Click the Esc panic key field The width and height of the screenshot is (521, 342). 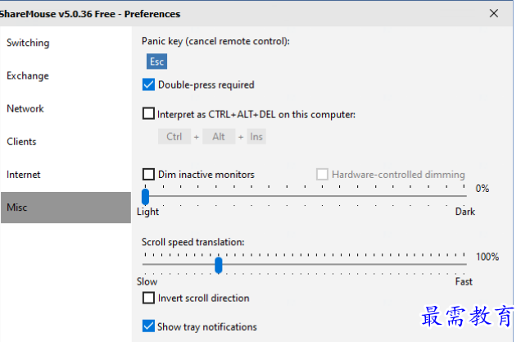coord(156,62)
